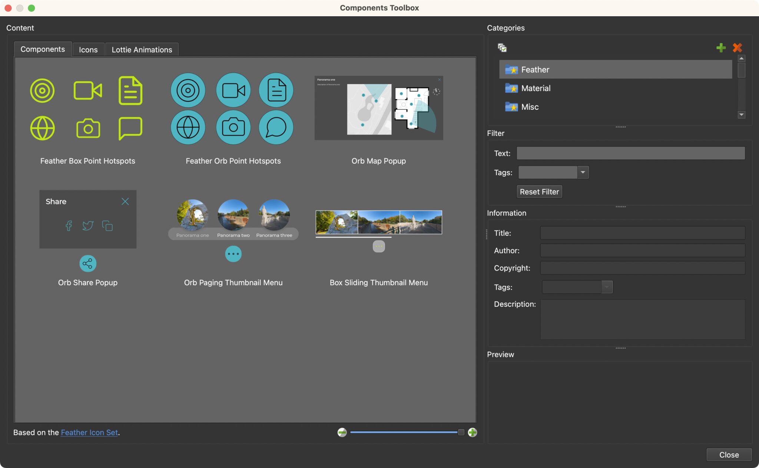Select the Material category folder
The height and width of the screenshot is (468, 759).
(616, 88)
